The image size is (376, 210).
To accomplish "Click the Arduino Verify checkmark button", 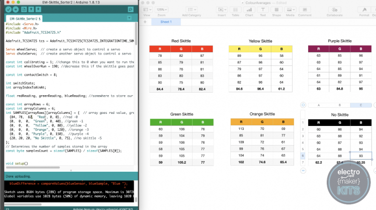I will coord(8,10).
